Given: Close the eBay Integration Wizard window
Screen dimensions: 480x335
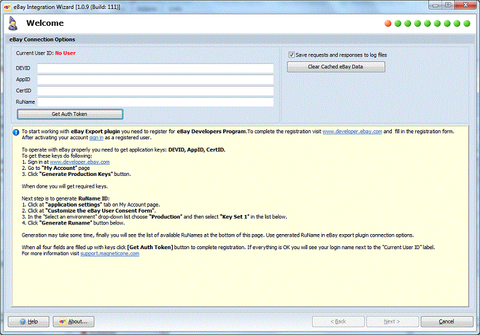Looking at the screenshot, I should [466, 5].
